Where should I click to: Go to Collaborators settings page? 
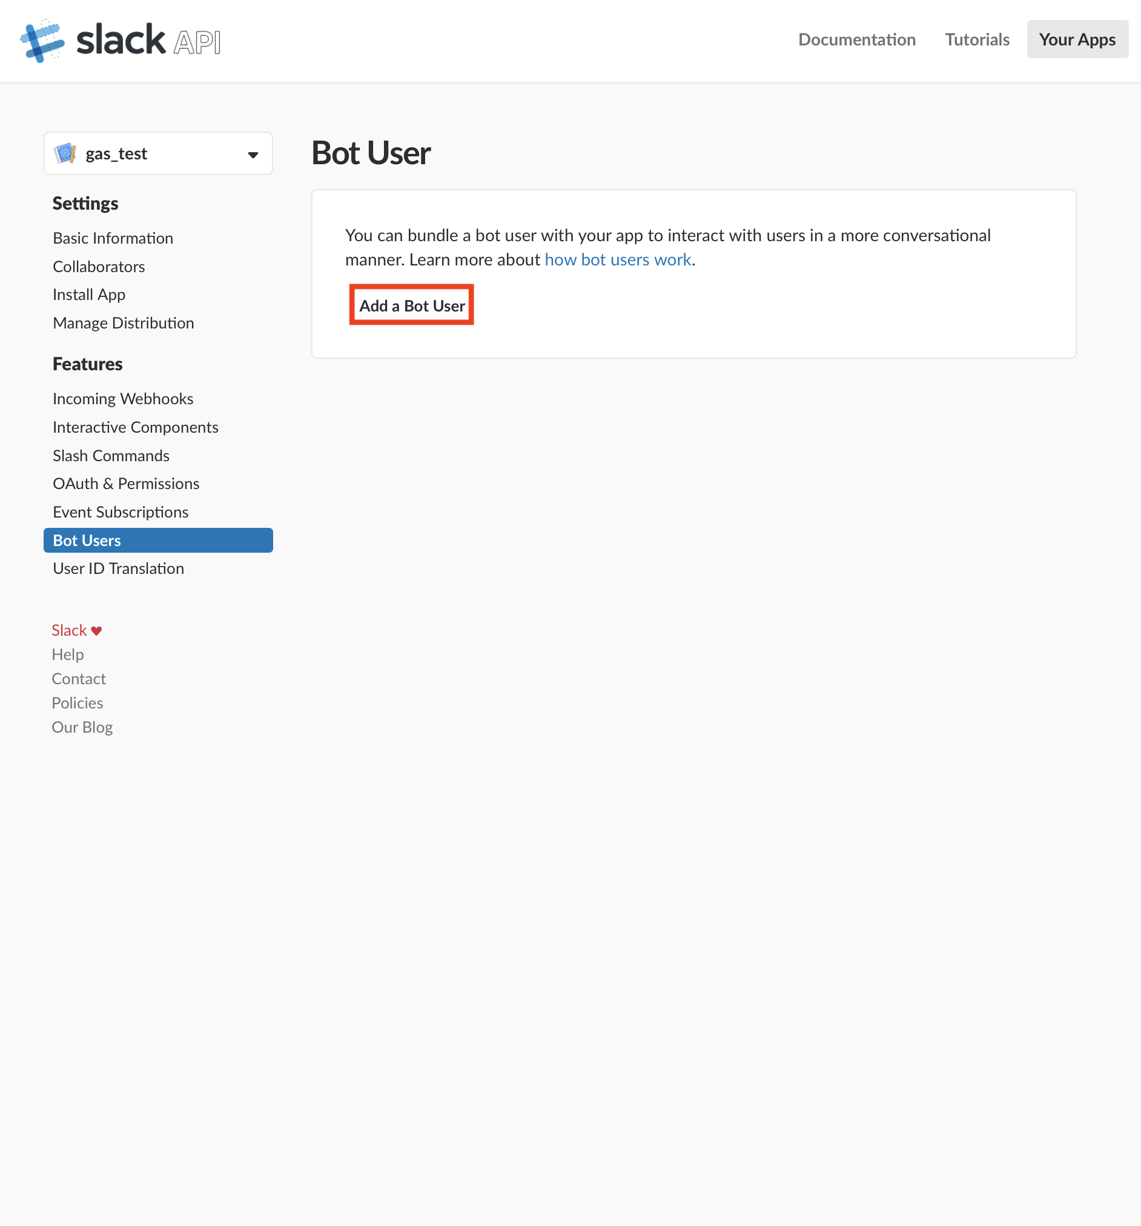[x=99, y=267]
